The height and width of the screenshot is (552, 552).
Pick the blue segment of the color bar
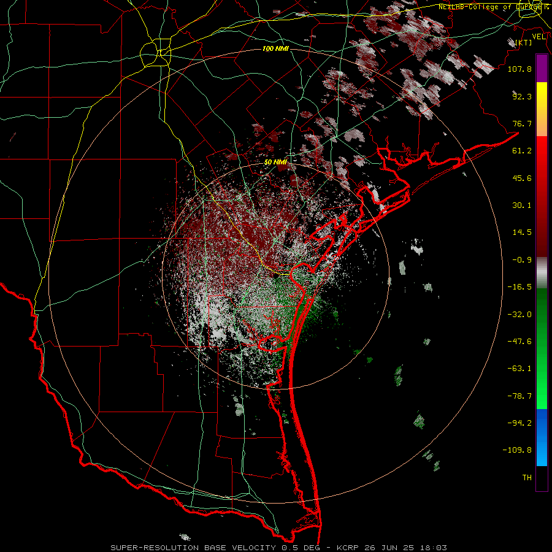(542, 437)
